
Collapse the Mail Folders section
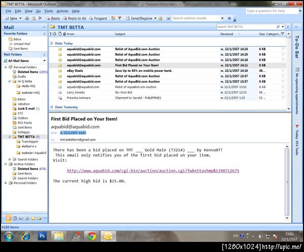click(44, 55)
